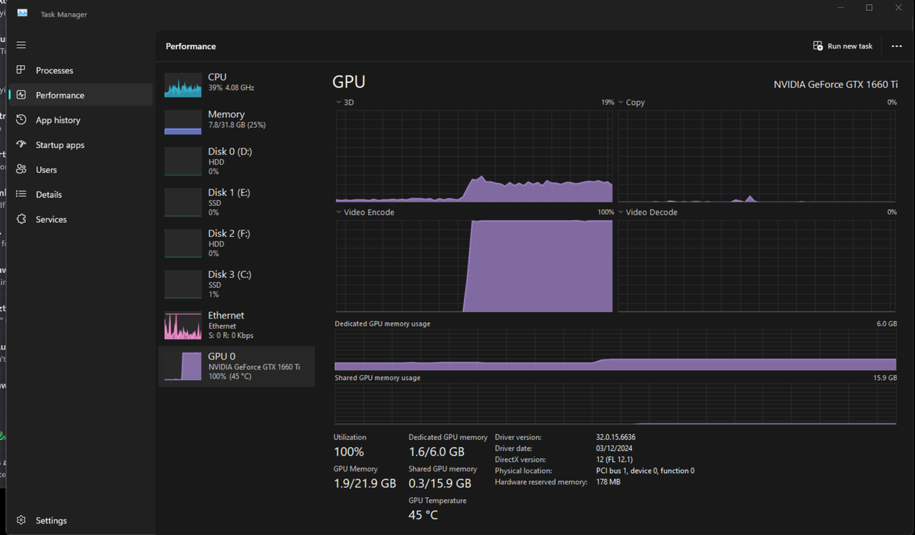
Task: Click the 3D usage graph
Action: point(474,156)
